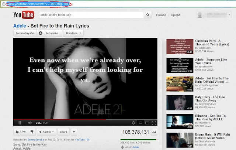Click the 'Song: Set Fire to the Rain' text
236x150 pixels.
click(x=30, y=144)
